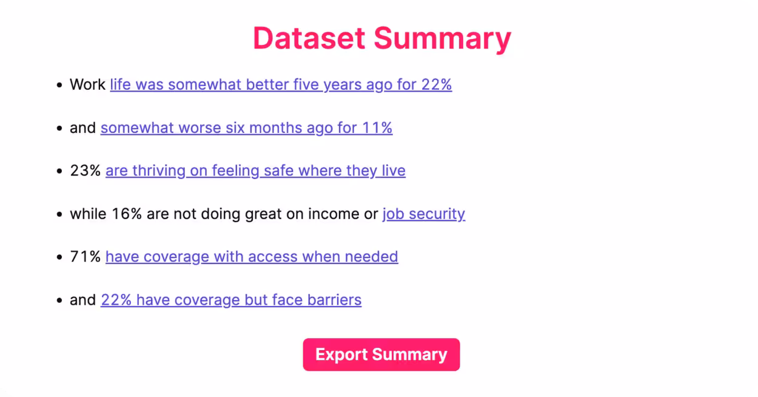Click the bullet point for 71% coverage
Image resolution: width=758 pixels, height=397 pixels.
tap(234, 256)
